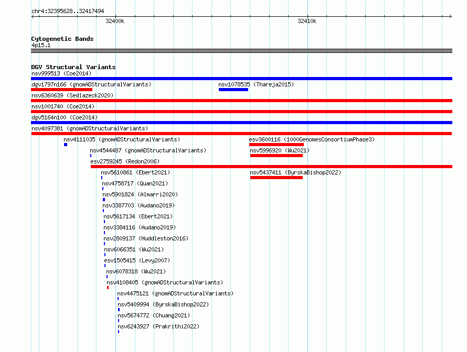This screenshot has width=467, height=352.
Task: Click the blue mark under nsv5901824
Action: (104, 200)
